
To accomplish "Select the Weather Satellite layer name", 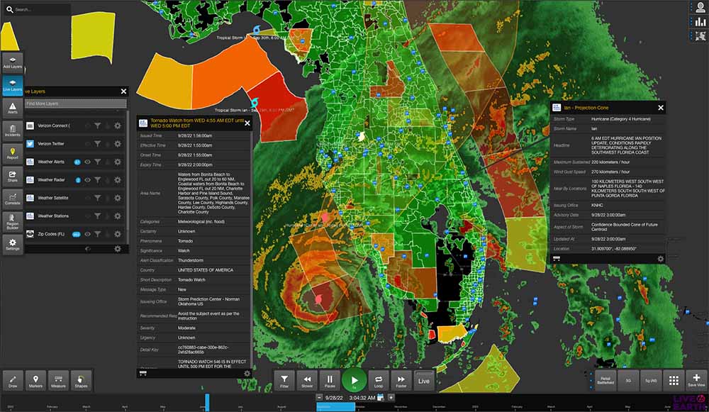I will click(53, 198).
